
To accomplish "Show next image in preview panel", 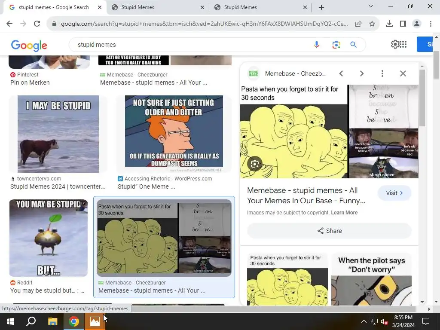I will point(362,73).
